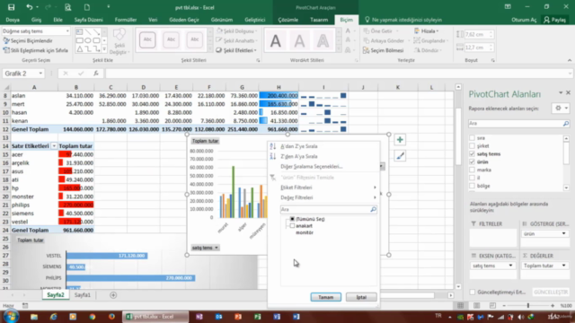Viewport: 575px width, 323px height.
Task: Choose orange WordArt A style
Action: point(299,40)
